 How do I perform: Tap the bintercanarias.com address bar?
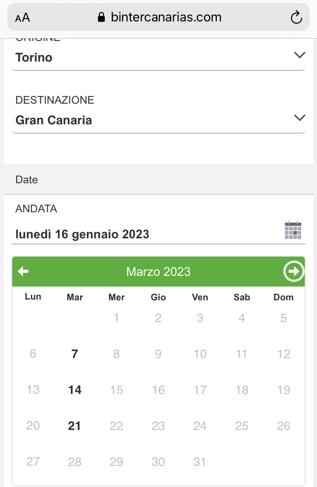pyautogui.click(x=166, y=17)
